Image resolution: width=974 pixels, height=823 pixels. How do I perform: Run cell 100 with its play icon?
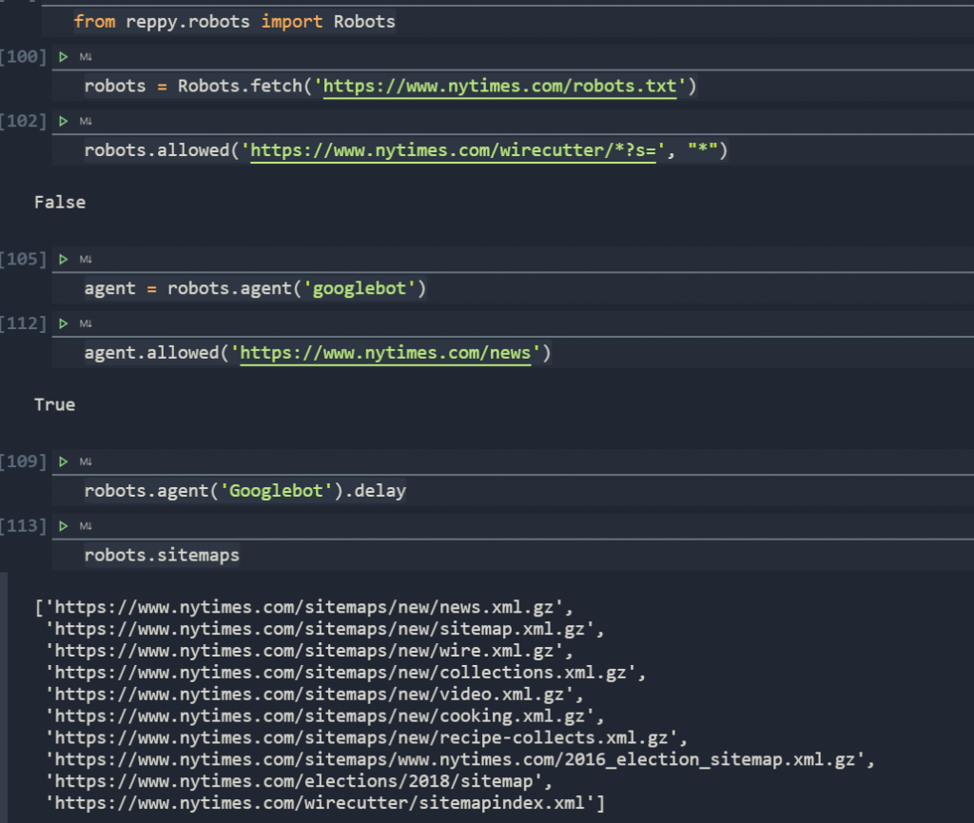(64, 57)
